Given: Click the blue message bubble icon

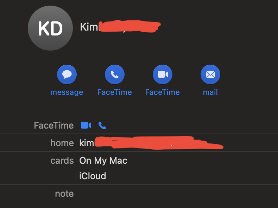Looking at the screenshot, I should 67,74.
